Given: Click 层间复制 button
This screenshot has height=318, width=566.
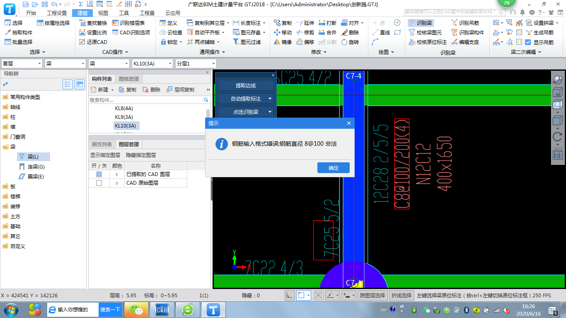Looking at the screenshot, I should click(x=180, y=89).
